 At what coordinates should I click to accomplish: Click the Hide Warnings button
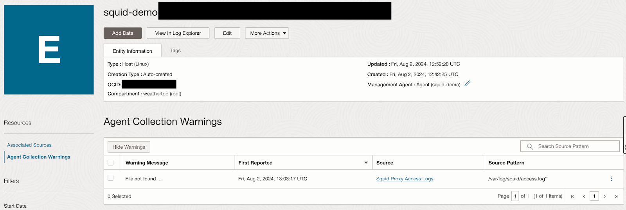click(x=129, y=147)
